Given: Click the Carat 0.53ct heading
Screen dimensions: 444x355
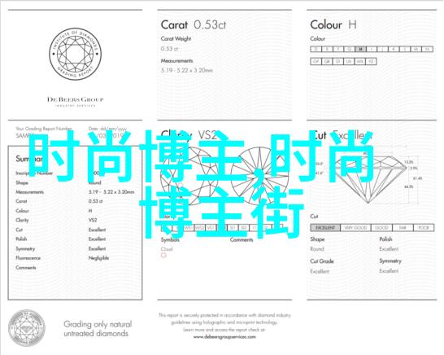Looking at the screenshot, I should (x=194, y=25).
